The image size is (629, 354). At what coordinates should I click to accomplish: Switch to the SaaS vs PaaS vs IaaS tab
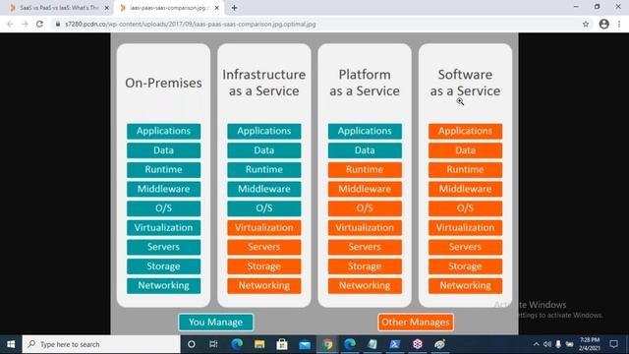click(x=59, y=8)
